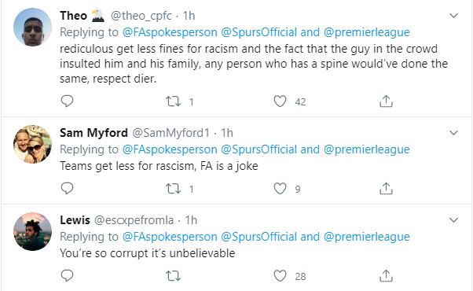Like Lewis's tweet with 28 likes
This screenshot has width=473, height=291.
pyautogui.click(x=280, y=275)
